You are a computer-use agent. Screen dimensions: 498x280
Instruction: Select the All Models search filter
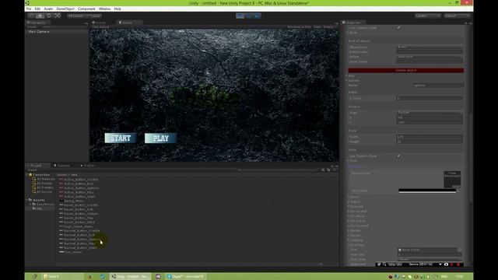[42, 184]
